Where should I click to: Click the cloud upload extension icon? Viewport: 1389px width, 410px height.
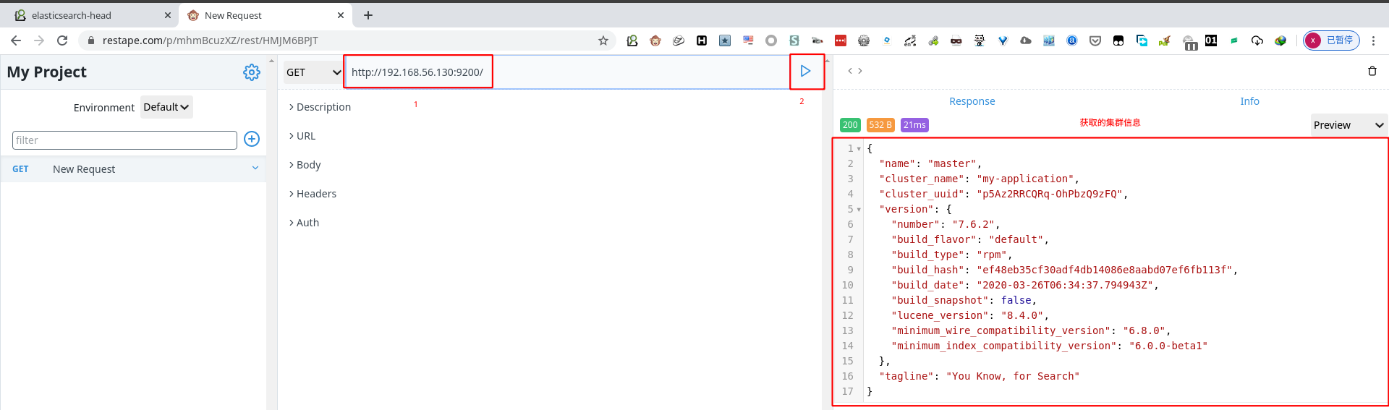(x=1026, y=40)
